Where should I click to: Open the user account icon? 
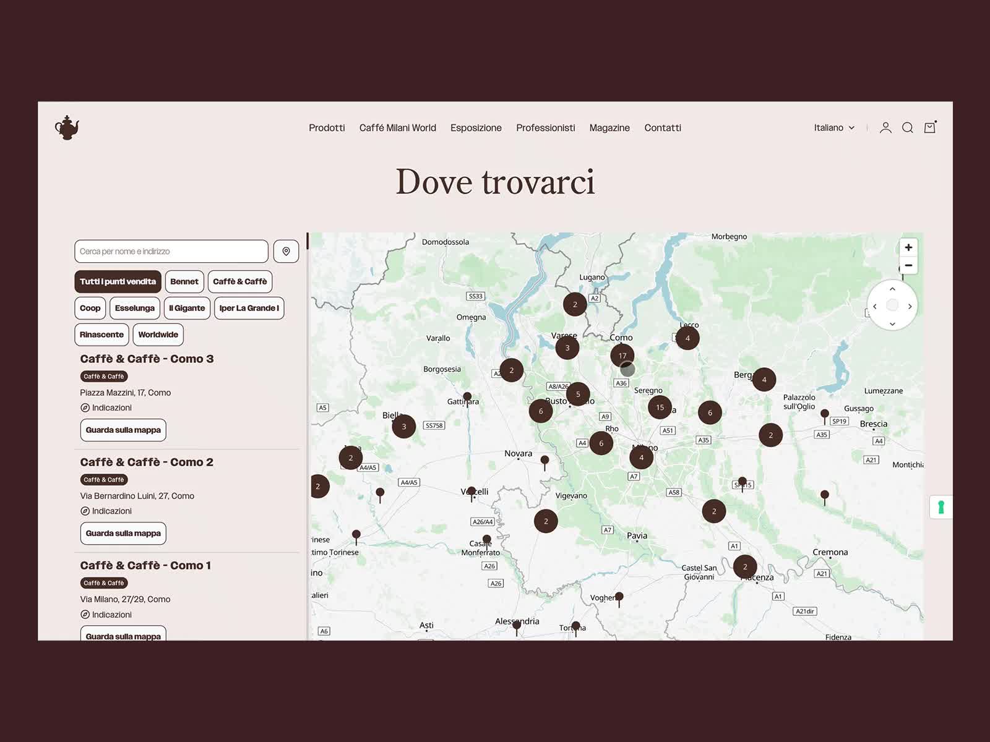(x=885, y=128)
